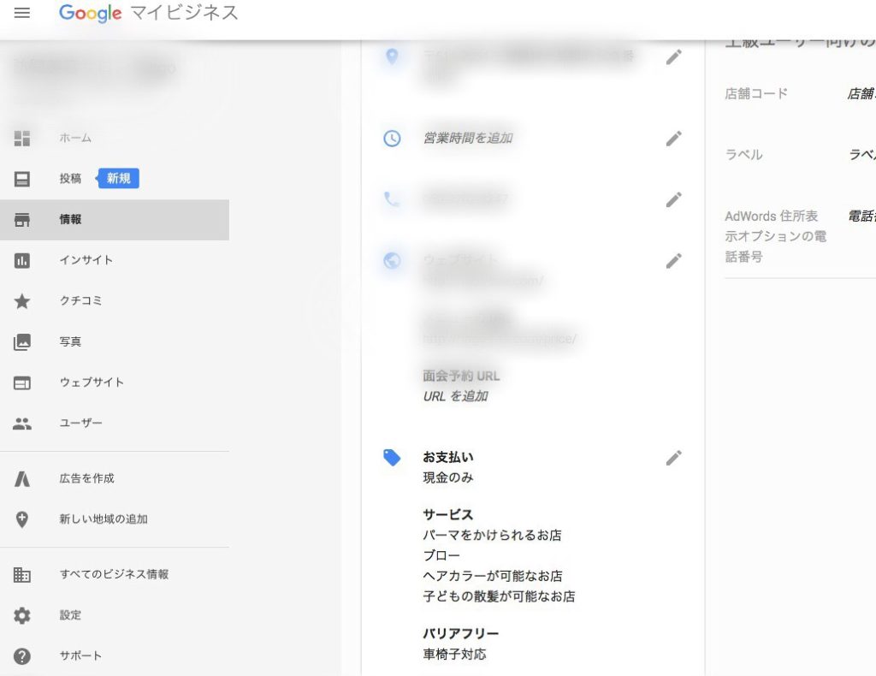Click 広告を作成 to create ad
Viewport: 876px width, 676px height.
tap(86, 478)
